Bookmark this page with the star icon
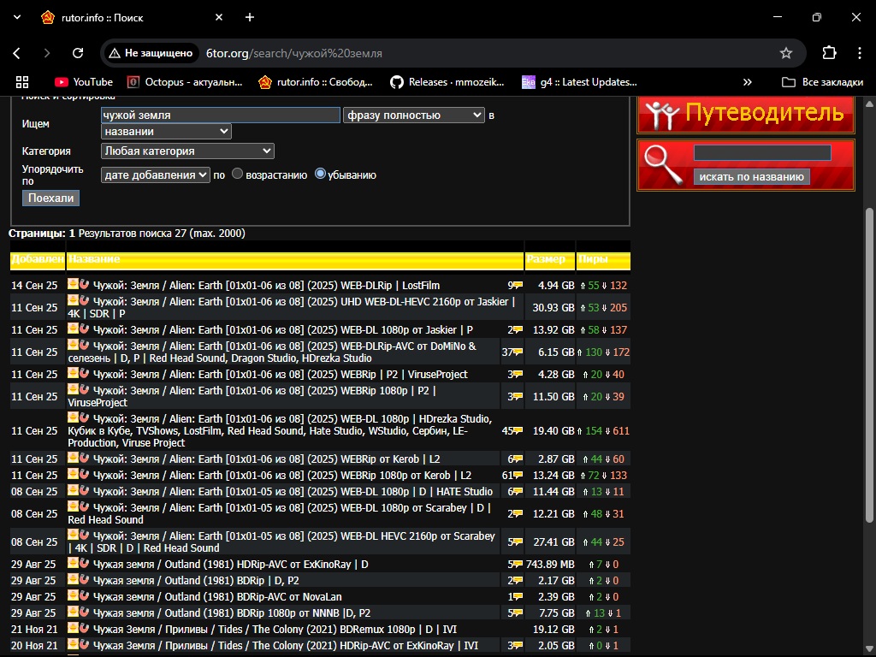Screen dimensions: 876x657 tap(786, 53)
